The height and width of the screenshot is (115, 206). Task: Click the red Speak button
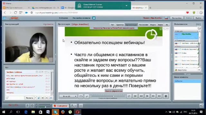tap(61, 106)
